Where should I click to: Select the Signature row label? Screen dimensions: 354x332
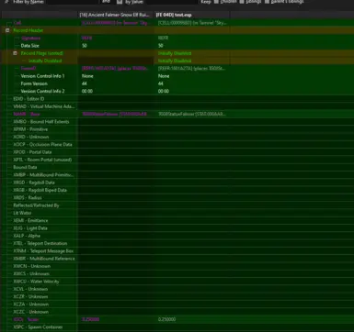(31, 38)
